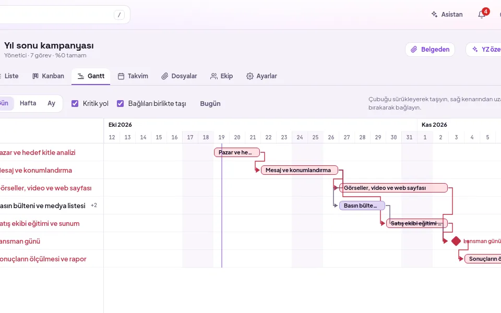Click the Belgeden button
This screenshot has height=313, width=501.
(430, 50)
